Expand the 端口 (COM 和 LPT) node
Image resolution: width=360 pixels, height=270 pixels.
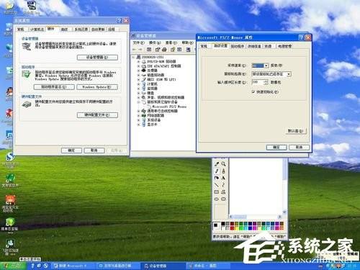pyautogui.click(x=138, y=79)
